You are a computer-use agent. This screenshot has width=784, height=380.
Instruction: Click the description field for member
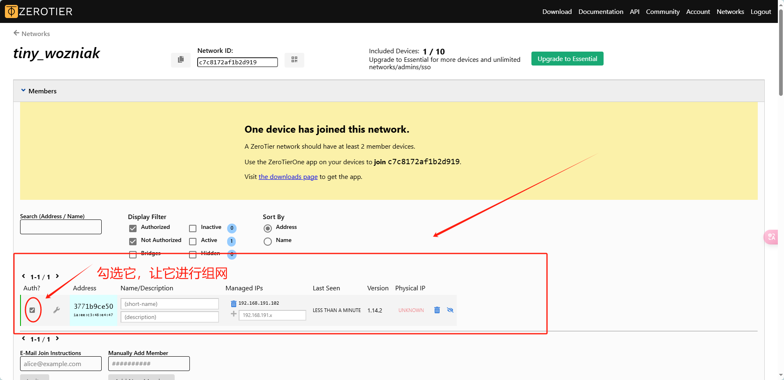(170, 317)
